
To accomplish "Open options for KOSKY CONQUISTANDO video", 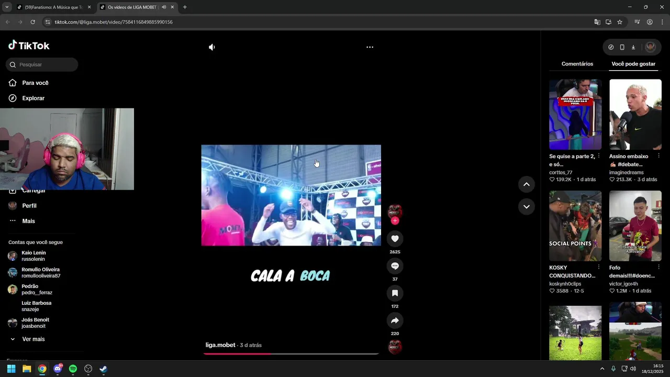I will point(599,267).
